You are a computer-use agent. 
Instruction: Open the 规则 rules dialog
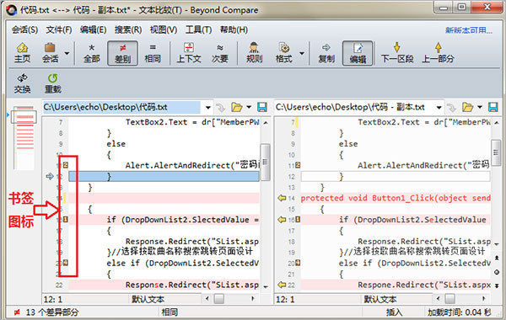[255, 53]
